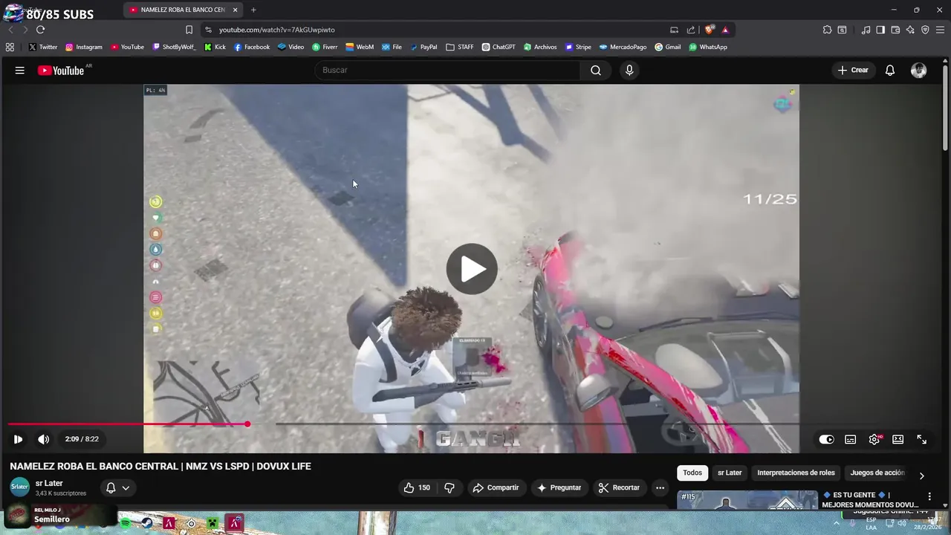Focus the Buscar search field
The image size is (951, 535).
tap(448, 70)
